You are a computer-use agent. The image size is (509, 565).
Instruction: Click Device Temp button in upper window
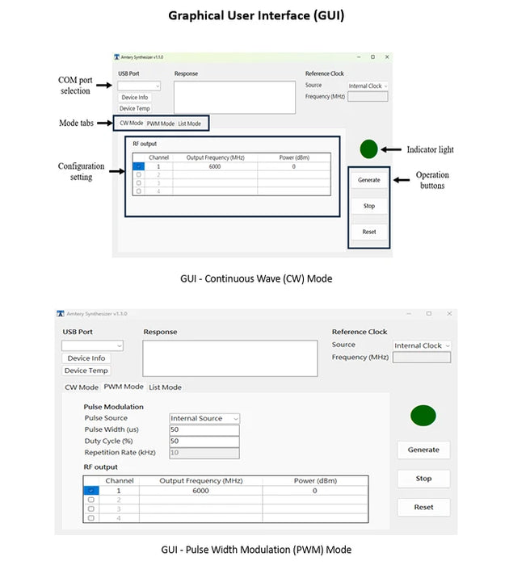point(135,108)
